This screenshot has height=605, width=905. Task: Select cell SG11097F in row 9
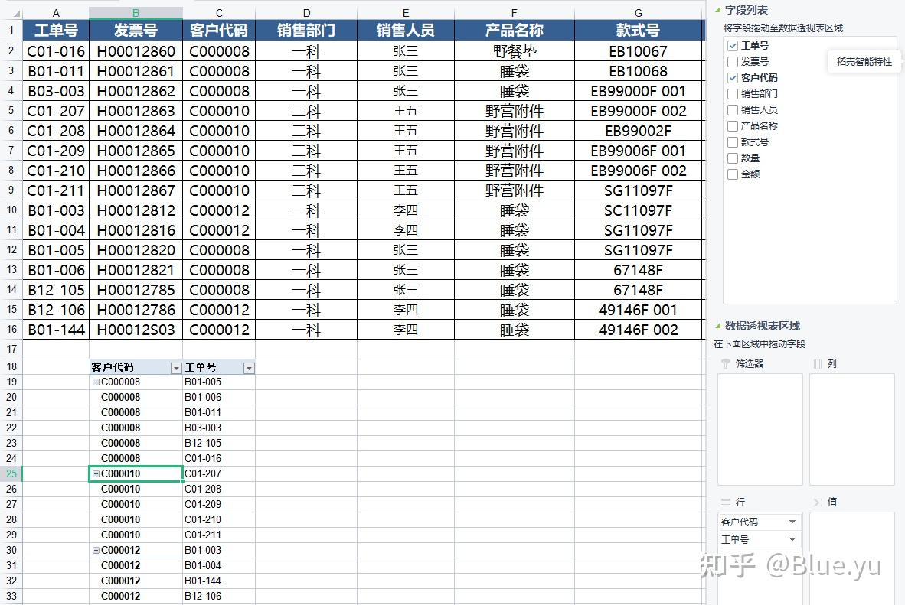(639, 190)
